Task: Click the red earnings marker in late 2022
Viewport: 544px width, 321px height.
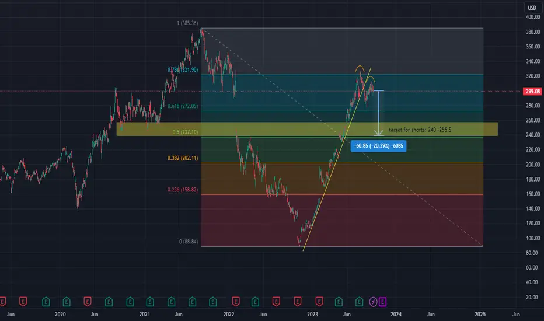Action: click(x=297, y=302)
